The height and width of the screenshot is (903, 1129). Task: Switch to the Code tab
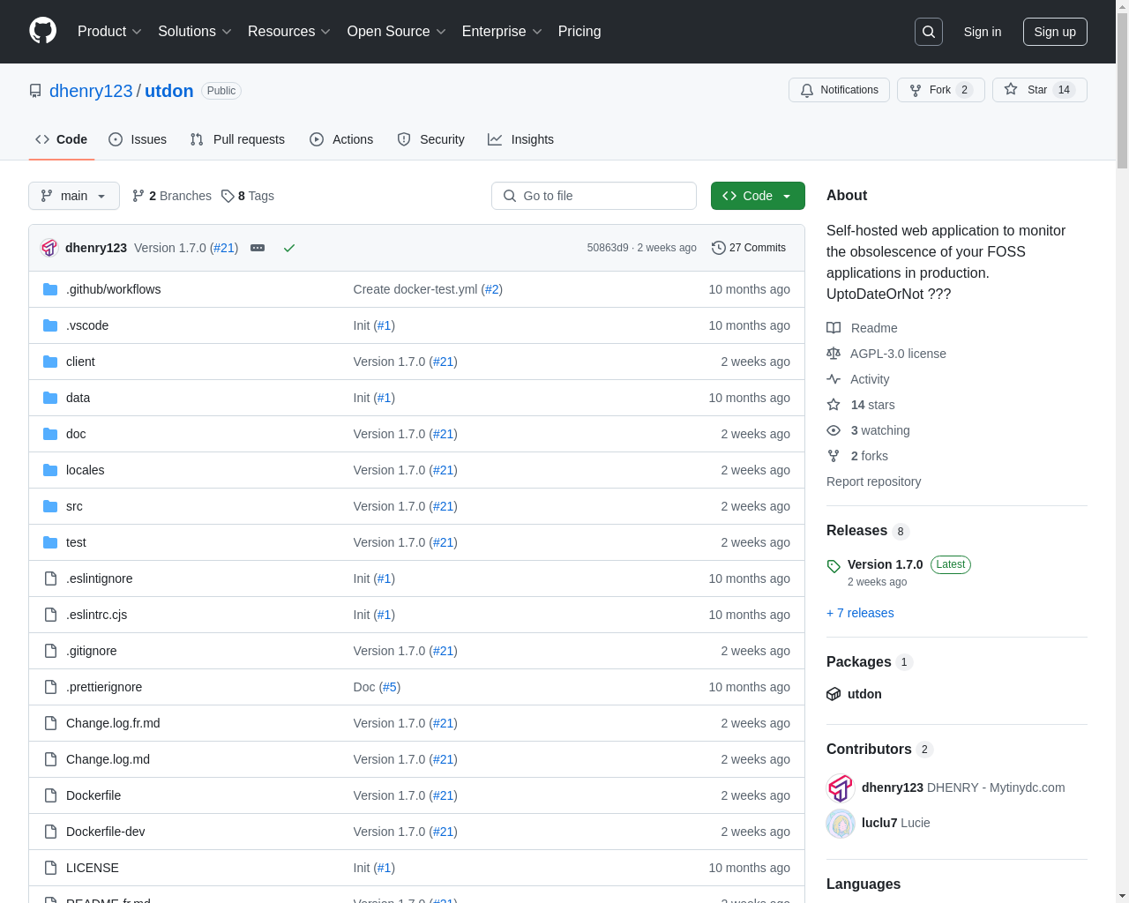(x=62, y=139)
